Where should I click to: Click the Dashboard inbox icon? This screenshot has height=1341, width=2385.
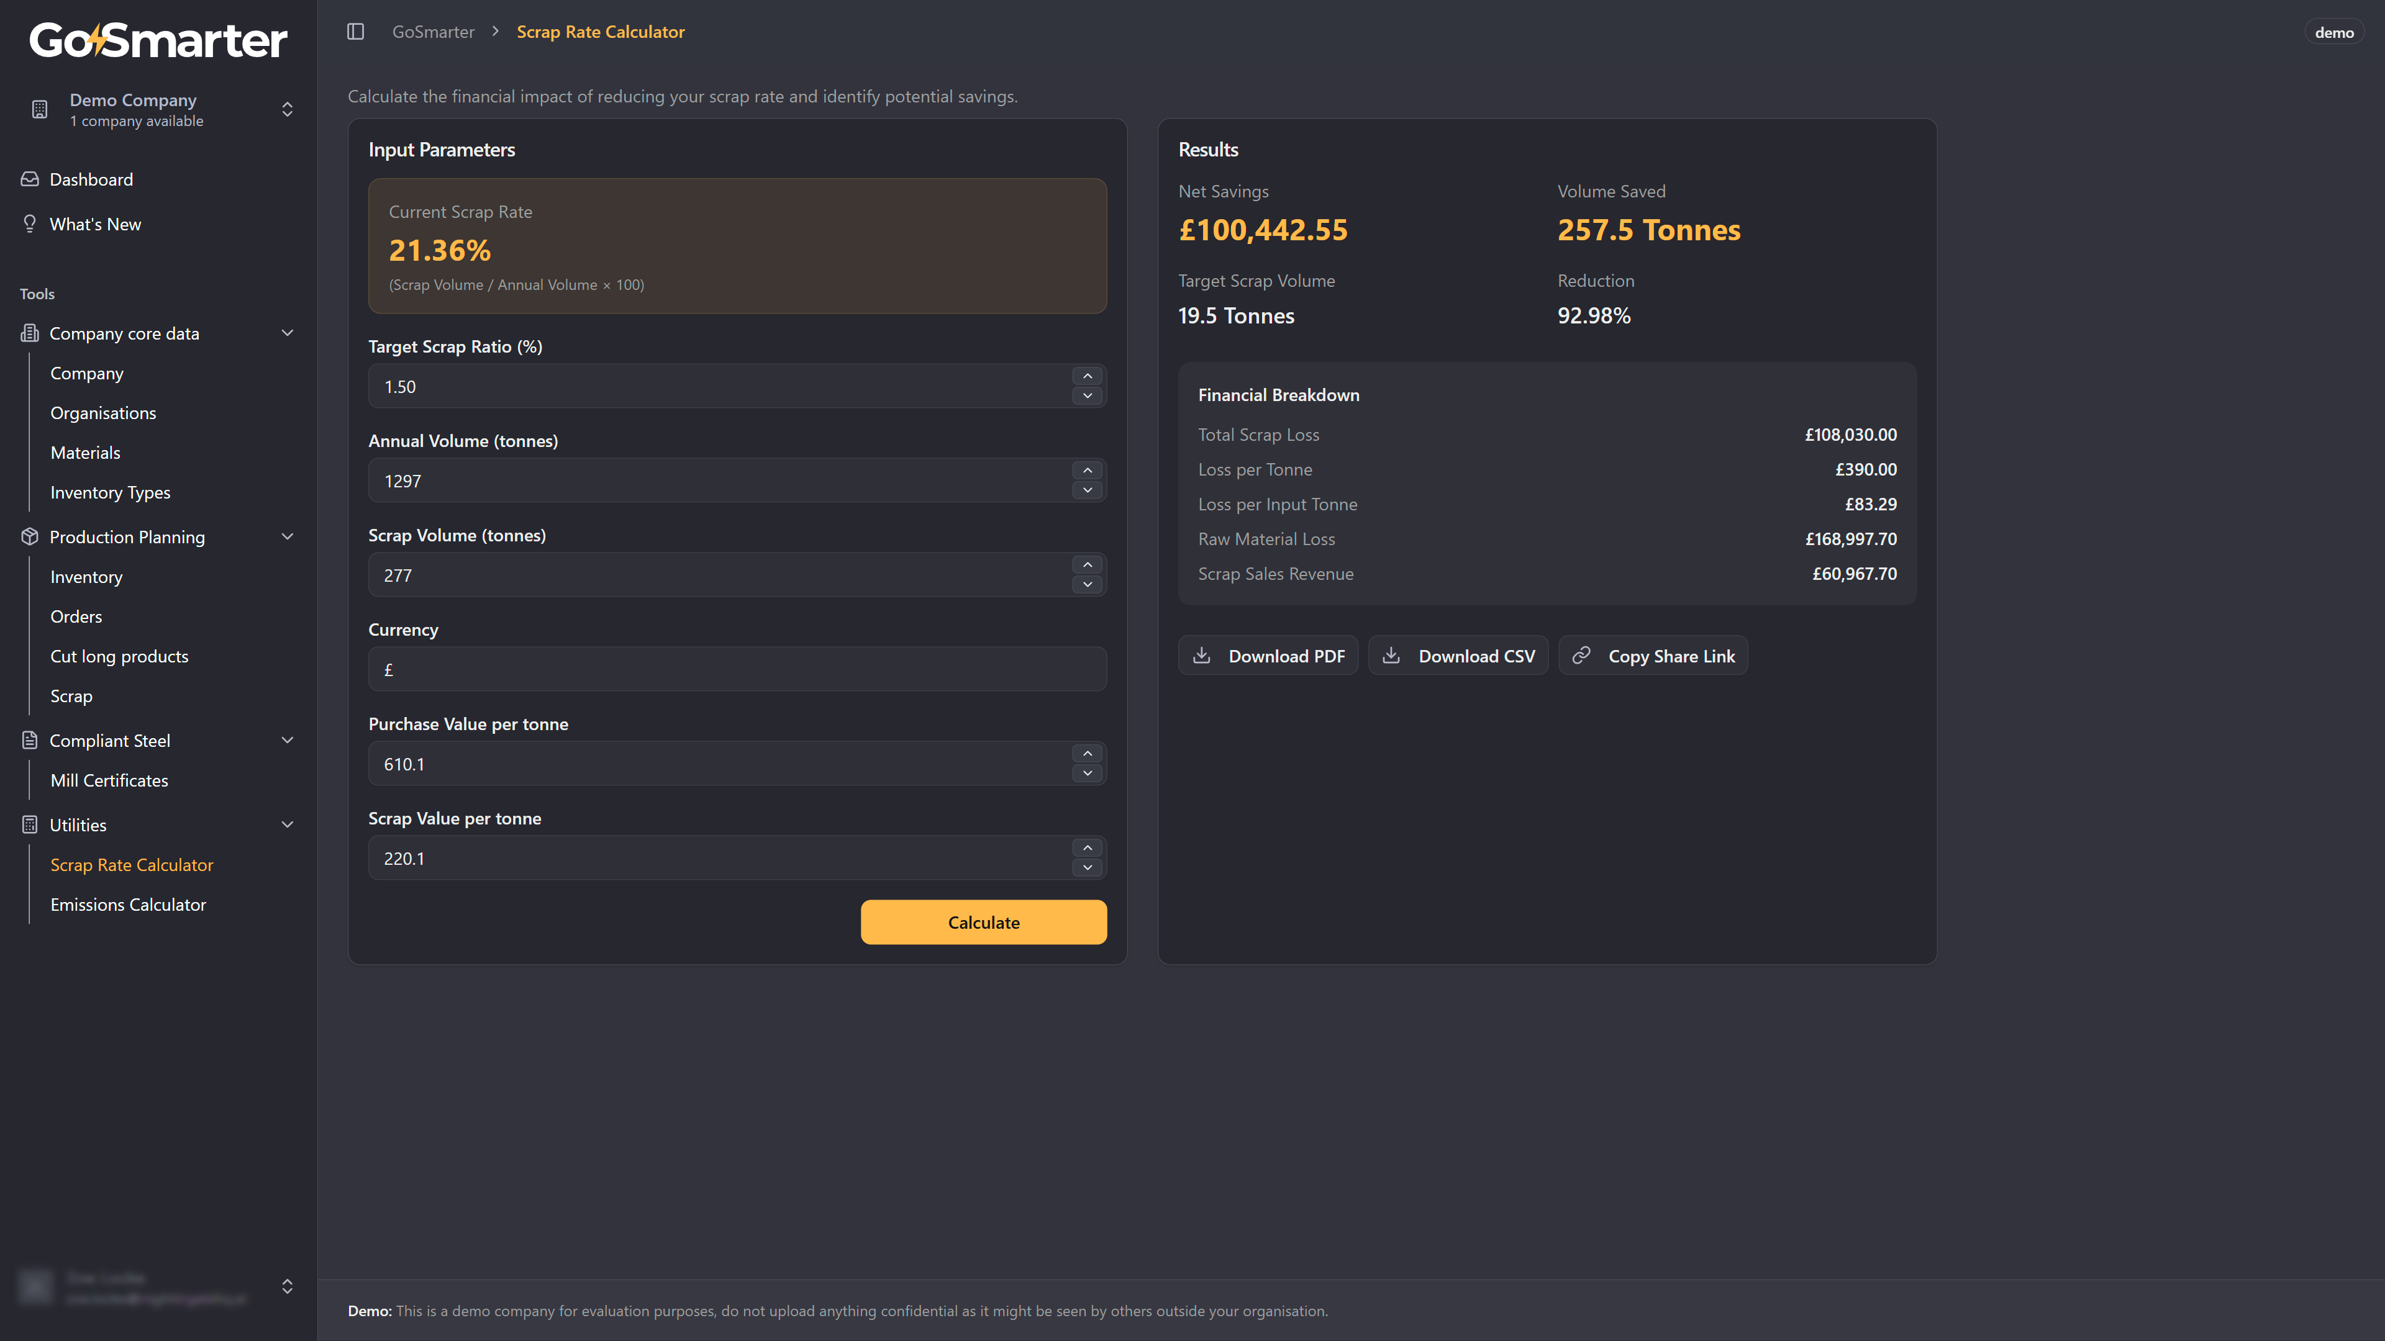[x=30, y=179]
